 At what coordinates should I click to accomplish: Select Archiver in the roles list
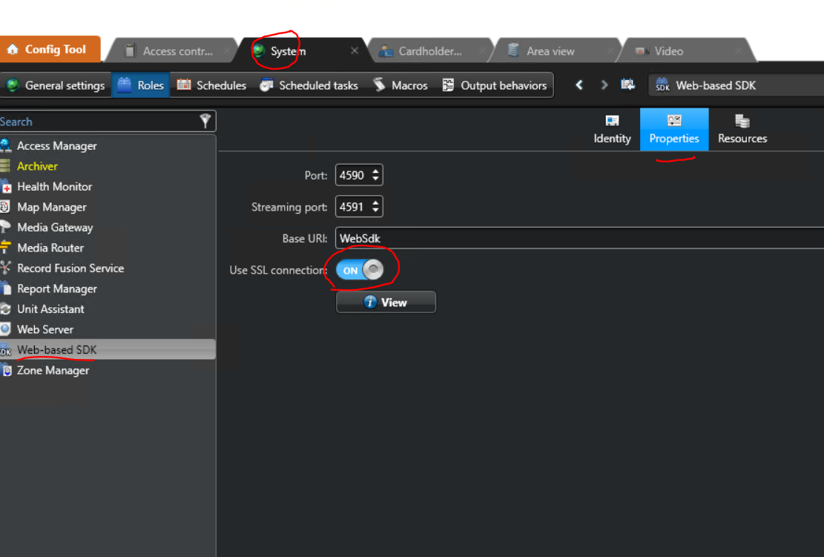pyautogui.click(x=37, y=166)
